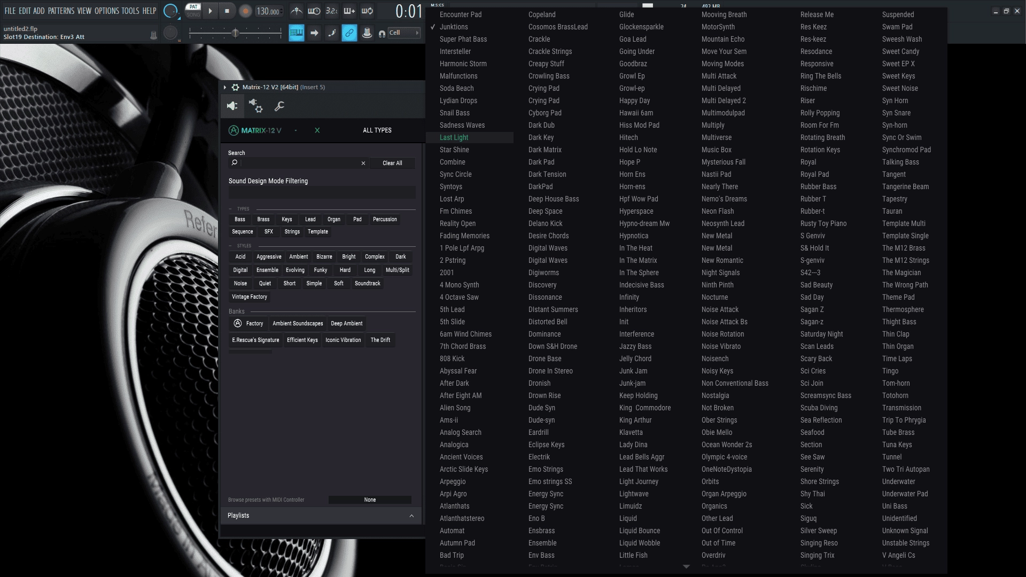Choose the Junktions preset entry
Viewport: 1026px width, 577px height.
tap(454, 27)
